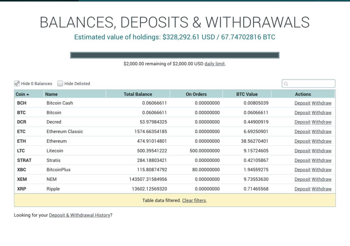This screenshot has height=246, width=350.
Task: Click BTC value 9.73553630
Action: [256, 179]
